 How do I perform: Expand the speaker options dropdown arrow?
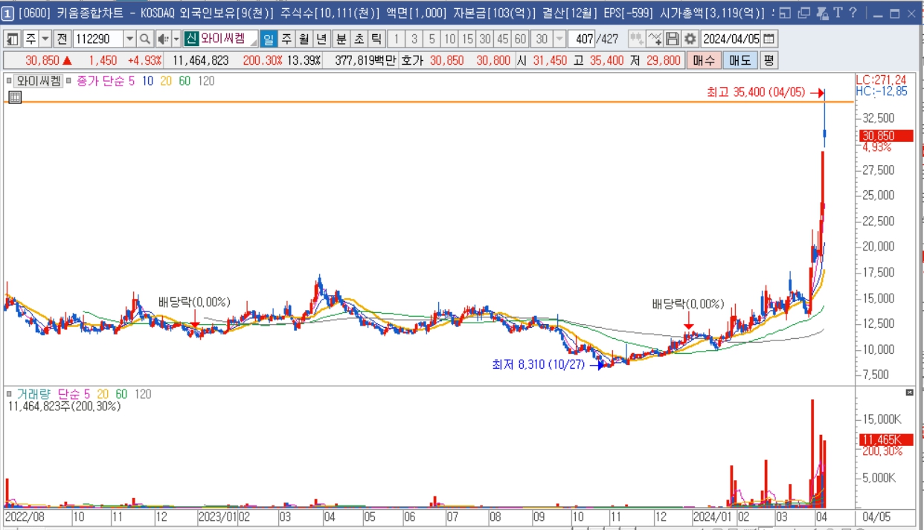[x=176, y=39]
